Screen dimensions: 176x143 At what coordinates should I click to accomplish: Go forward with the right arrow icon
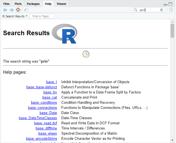12,10
